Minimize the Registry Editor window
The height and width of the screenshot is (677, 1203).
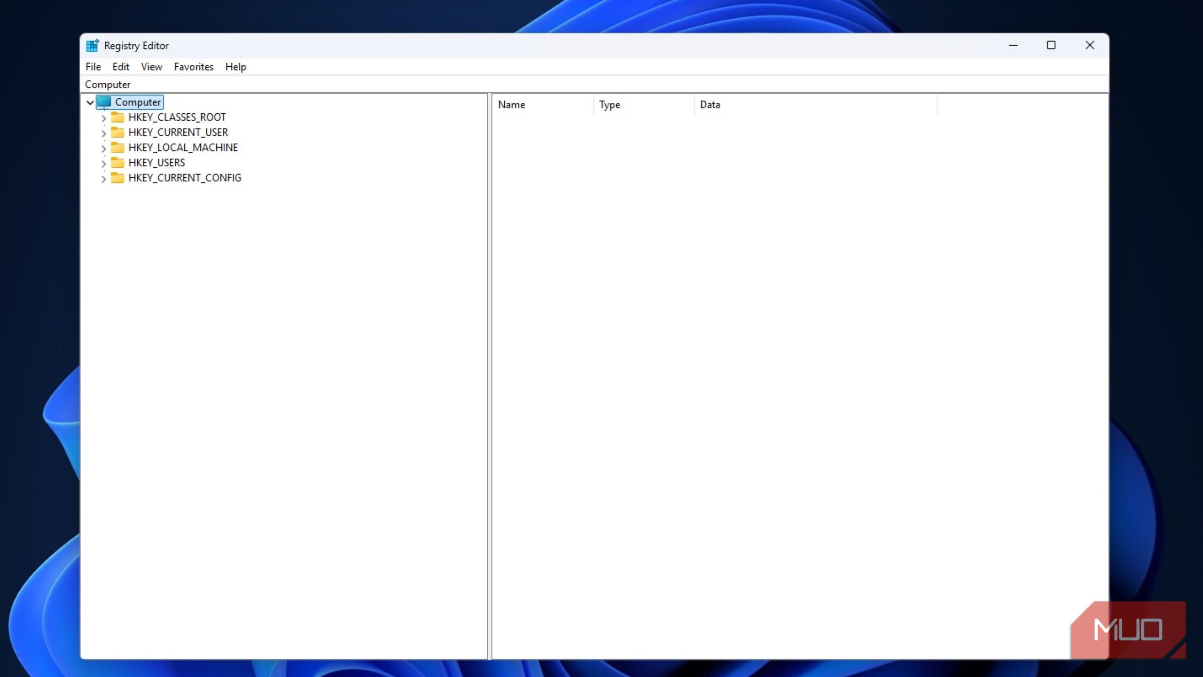click(x=1013, y=46)
